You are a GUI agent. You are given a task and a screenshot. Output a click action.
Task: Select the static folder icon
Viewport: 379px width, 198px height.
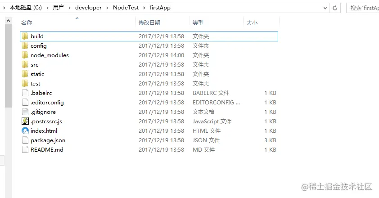(x=25, y=74)
